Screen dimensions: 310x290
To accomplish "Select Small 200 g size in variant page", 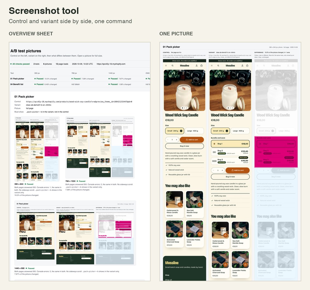I will click(x=220, y=131).
